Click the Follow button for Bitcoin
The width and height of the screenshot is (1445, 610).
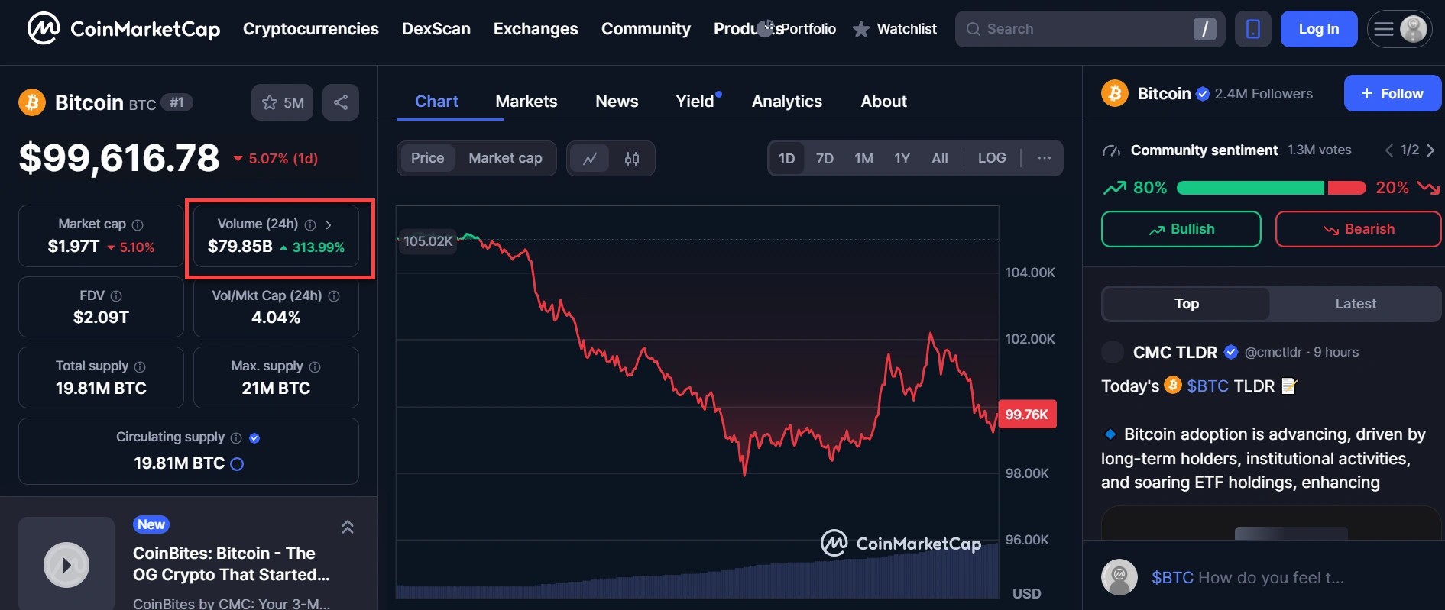pyautogui.click(x=1392, y=93)
